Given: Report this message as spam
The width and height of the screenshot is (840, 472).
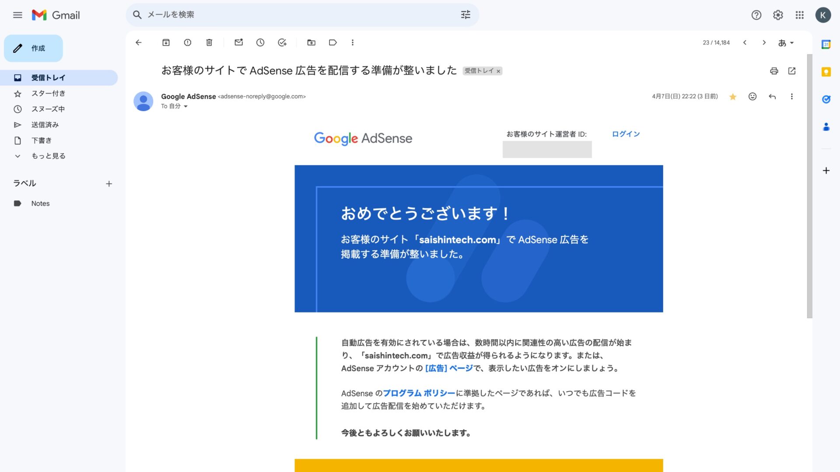Looking at the screenshot, I should click(188, 42).
